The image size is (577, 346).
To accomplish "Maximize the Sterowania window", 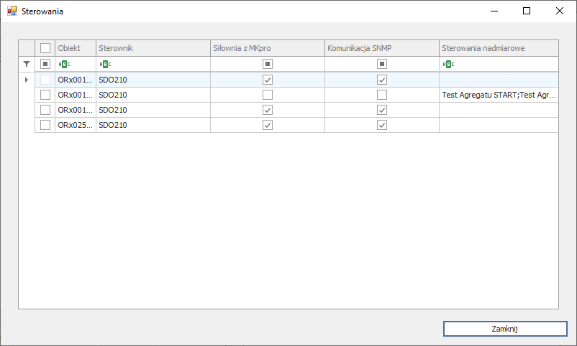I will pos(527,11).
